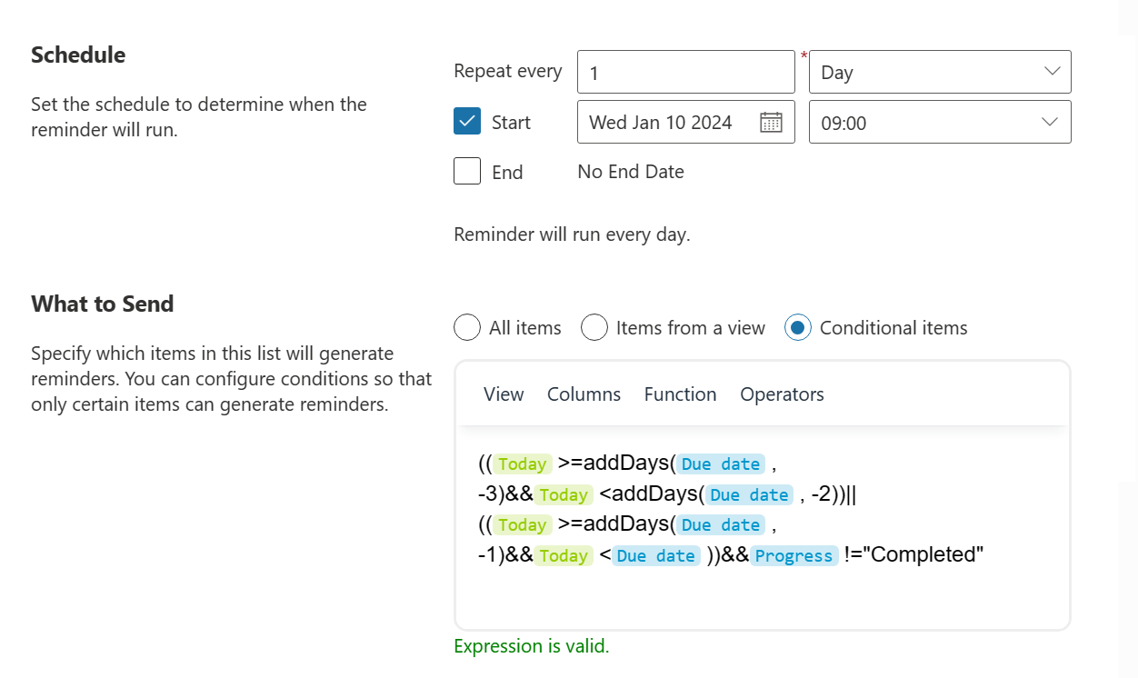Click the Progress column token
The width and height of the screenshot is (1138, 678).
coord(794,556)
